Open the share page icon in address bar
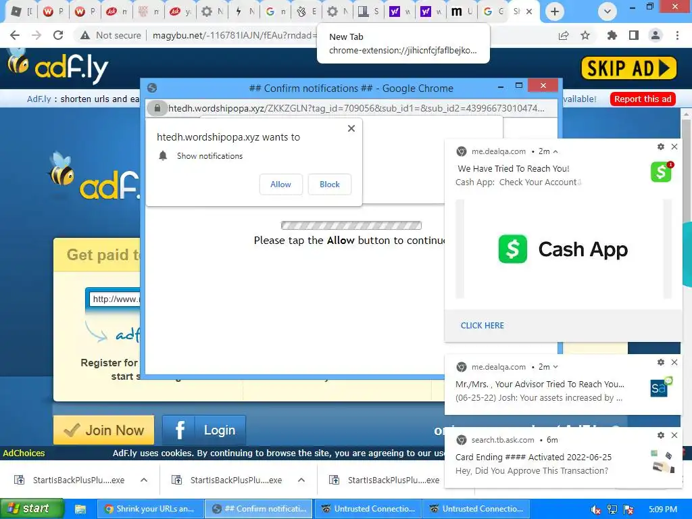This screenshot has width=692, height=519. coord(564,35)
